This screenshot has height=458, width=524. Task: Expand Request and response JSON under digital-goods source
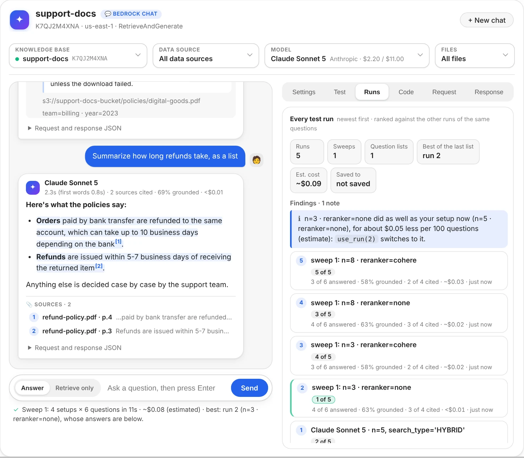(x=75, y=128)
